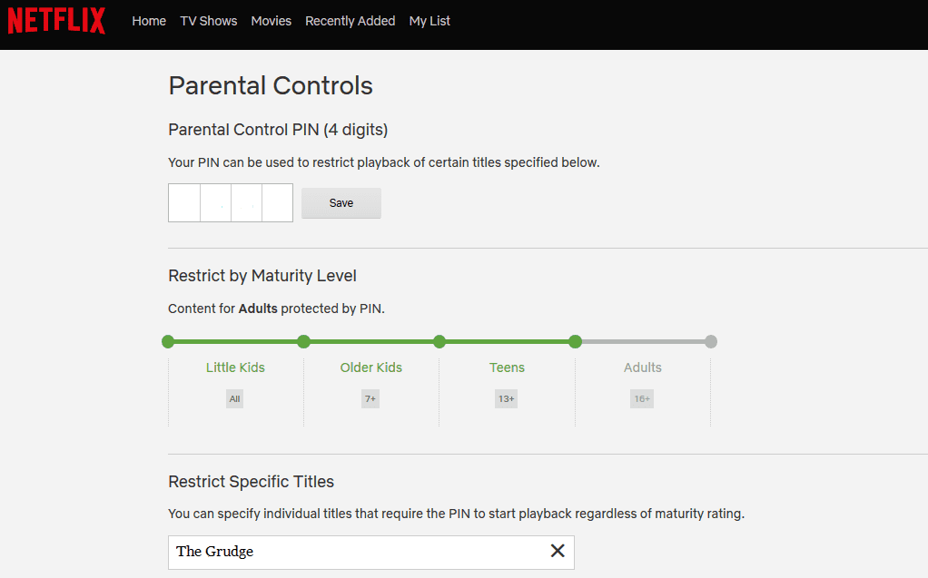Click the last PIN digit box
This screenshot has width=928, height=578.
coord(277,203)
